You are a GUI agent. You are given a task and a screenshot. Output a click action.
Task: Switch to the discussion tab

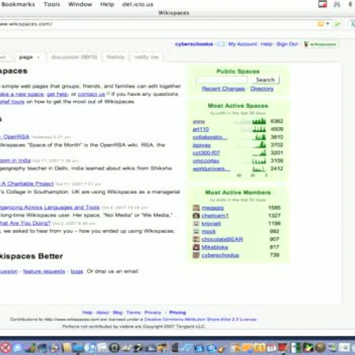74,57
